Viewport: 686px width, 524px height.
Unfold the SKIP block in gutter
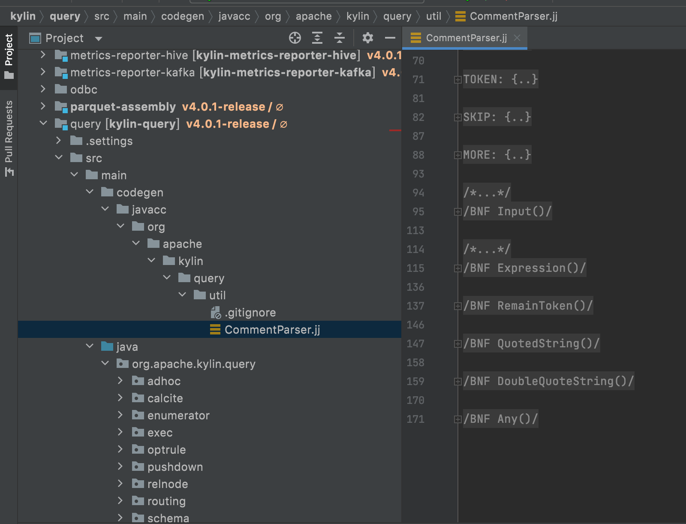pyautogui.click(x=457, y=117)
